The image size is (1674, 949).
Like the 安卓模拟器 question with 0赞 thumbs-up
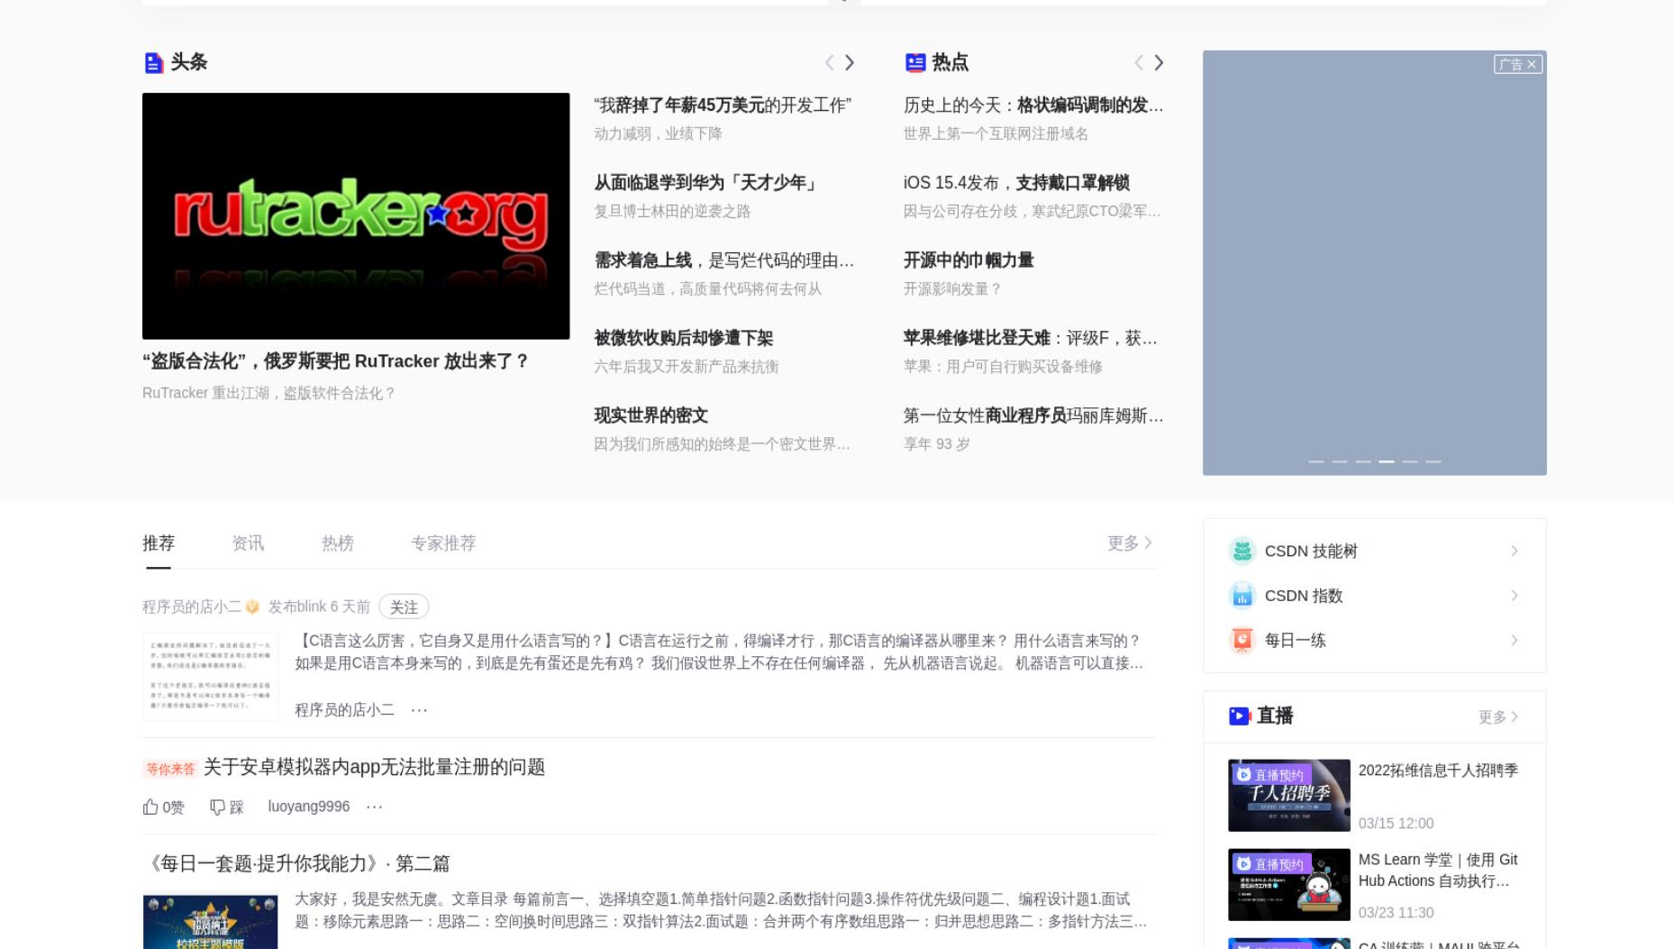(163, 807)
